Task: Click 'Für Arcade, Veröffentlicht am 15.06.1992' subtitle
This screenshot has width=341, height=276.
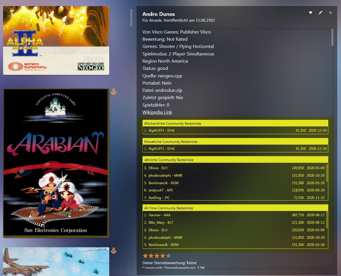Action: coord(179,20)
